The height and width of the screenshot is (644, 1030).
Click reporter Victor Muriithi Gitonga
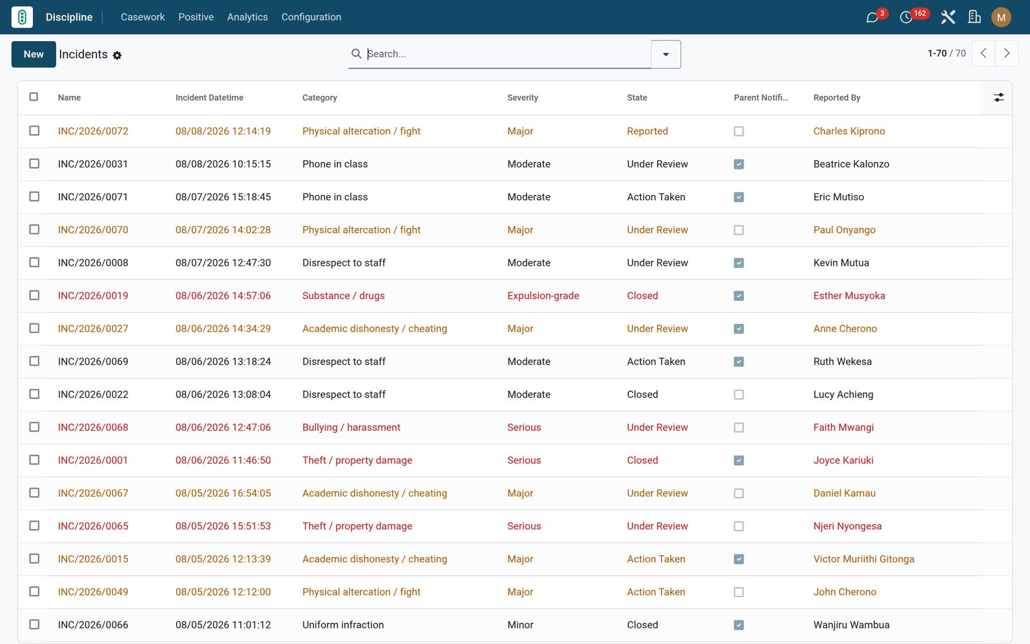pos(864,559)
